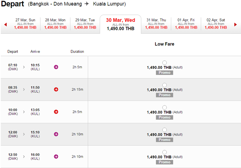Select the 08:35 flight fare radio button
The image size is (241, 168).
165,85
